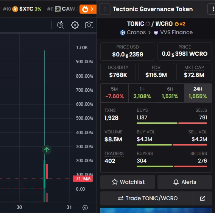Screen dimensions: 215x213
Task: Click the flame #2 trending rank
Action: point(180,24)
